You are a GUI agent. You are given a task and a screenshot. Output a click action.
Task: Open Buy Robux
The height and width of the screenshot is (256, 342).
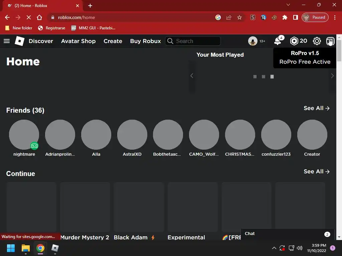pos(146,41)
